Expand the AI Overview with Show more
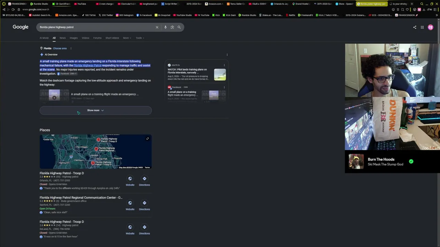Screen dimensions: 440x247 (x=96, y=110)
